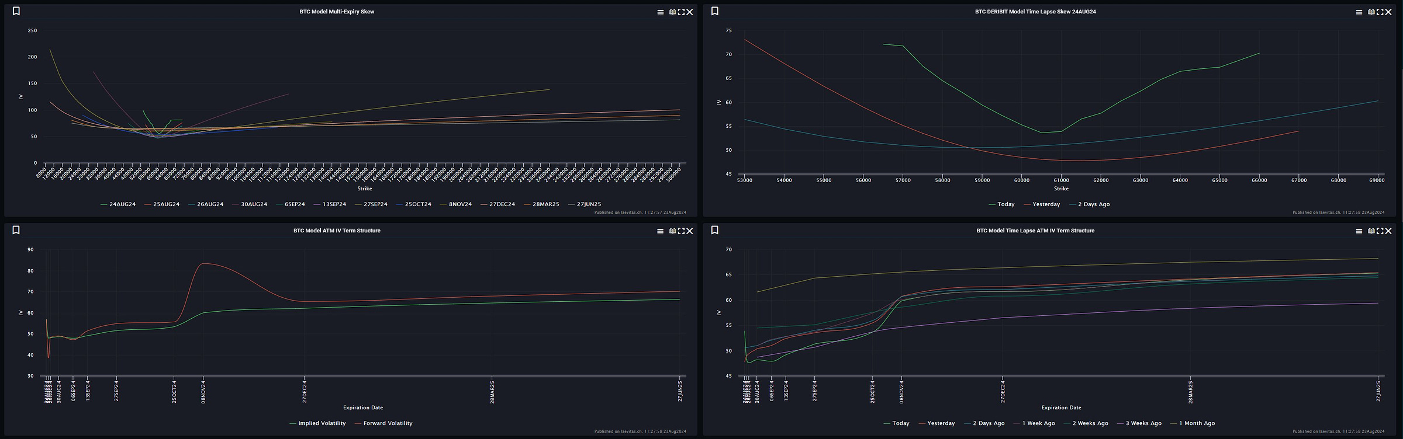This screenshot has width=1403, height=439.
Task: Expand Time Lapse ATM IV Term Structure chart to fullscreen
Action: [1380, 231]
